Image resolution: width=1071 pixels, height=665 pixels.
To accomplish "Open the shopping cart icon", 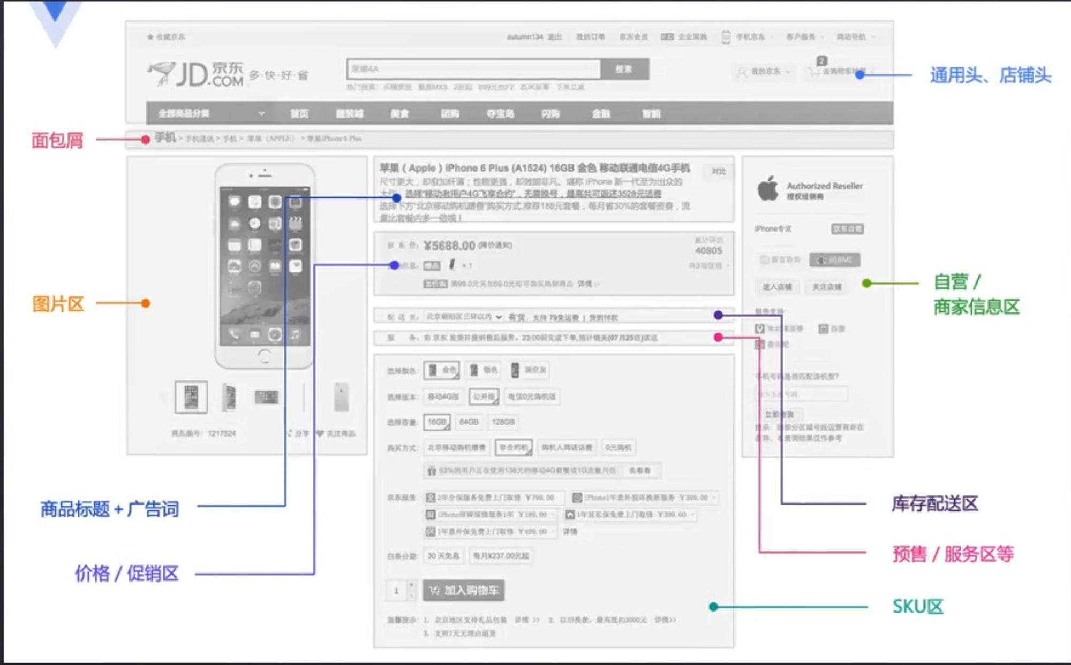I will pos(813,72).
